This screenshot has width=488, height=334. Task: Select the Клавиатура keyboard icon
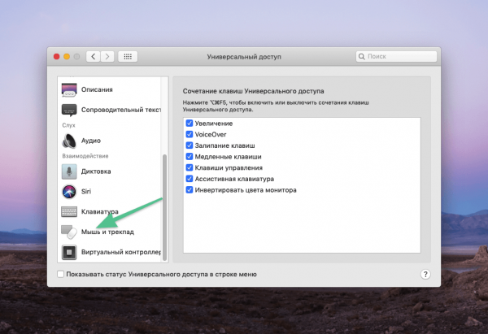pos(69,212)
